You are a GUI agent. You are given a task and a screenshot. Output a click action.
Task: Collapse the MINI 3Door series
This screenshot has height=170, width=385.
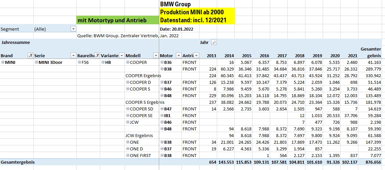coord(36,62)
